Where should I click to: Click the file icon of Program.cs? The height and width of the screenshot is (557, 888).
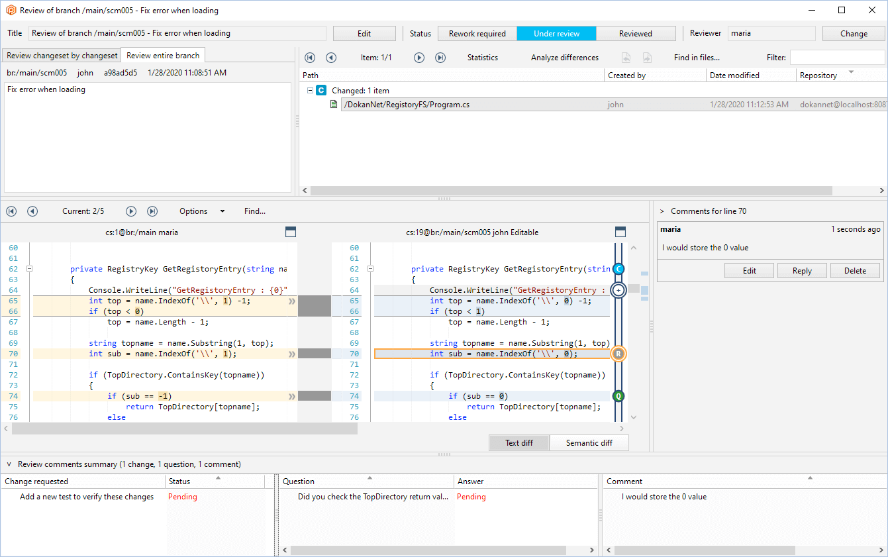click(x=334, y=104)
